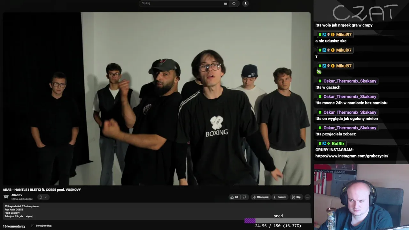Click Mikul97 name above 'a nie udusisz ske'
409x230 pixels.
(x=344, y=34)
